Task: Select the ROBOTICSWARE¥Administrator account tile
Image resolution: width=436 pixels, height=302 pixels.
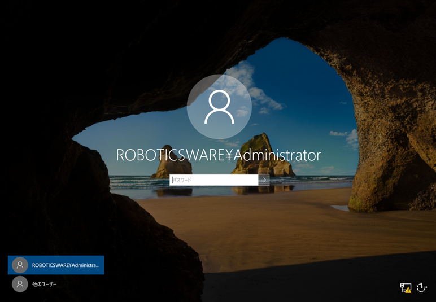Action: [x=56, y=265]
